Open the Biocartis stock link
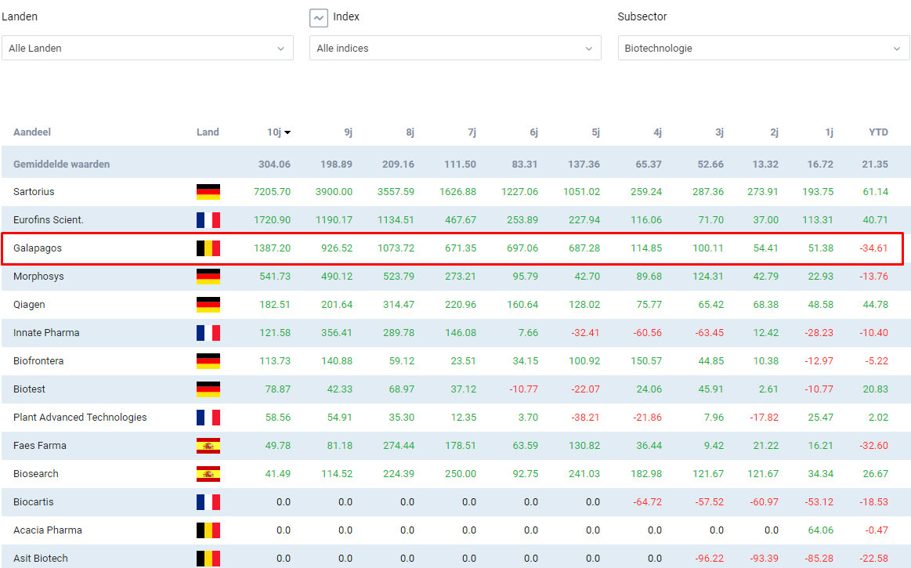 tap(33, 501)
